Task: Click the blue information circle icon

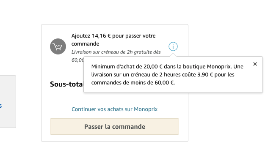Action: pos(173,46)
